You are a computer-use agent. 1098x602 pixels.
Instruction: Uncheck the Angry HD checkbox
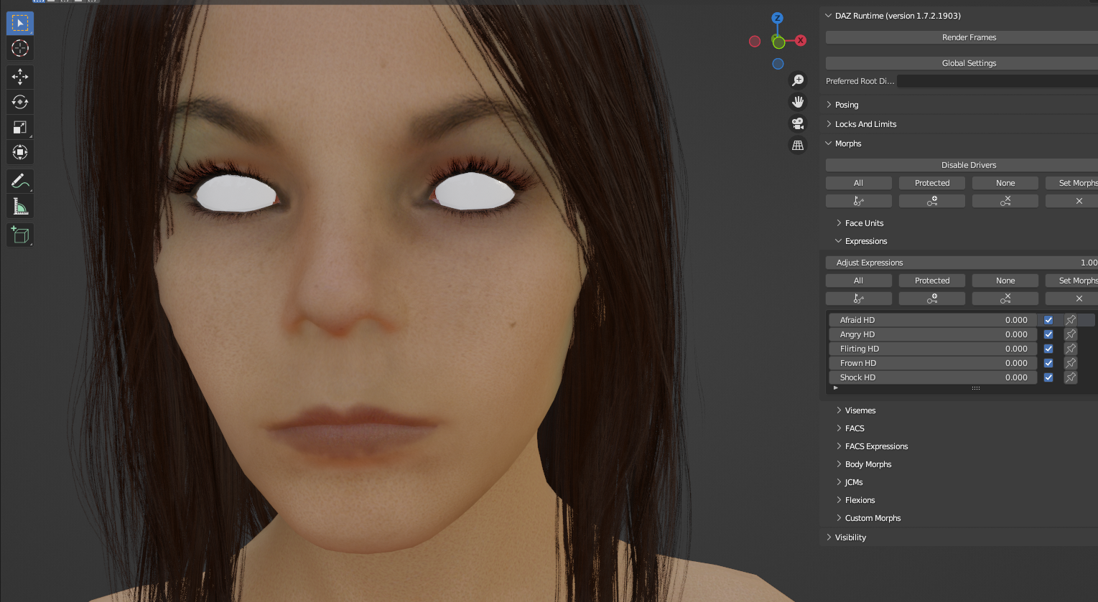click(1048, 334)
